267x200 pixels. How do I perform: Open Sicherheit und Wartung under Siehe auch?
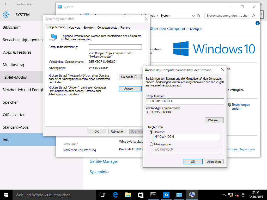point(80,150)
